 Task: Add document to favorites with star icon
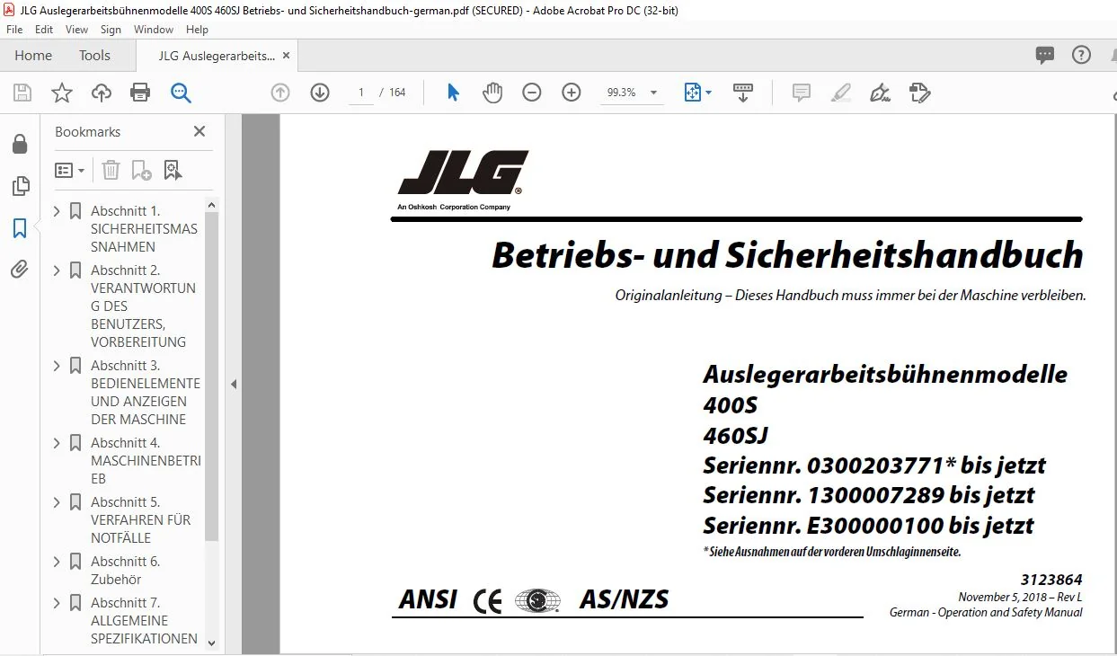(62, 93)
